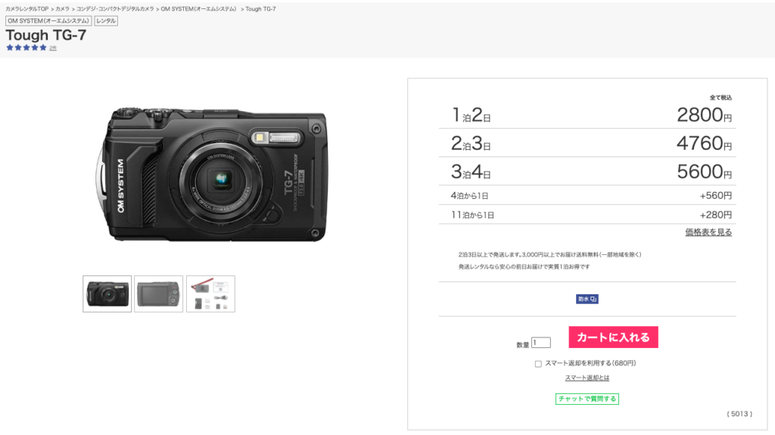Enable スマート返却を利用する checkbox

(538, 364)
